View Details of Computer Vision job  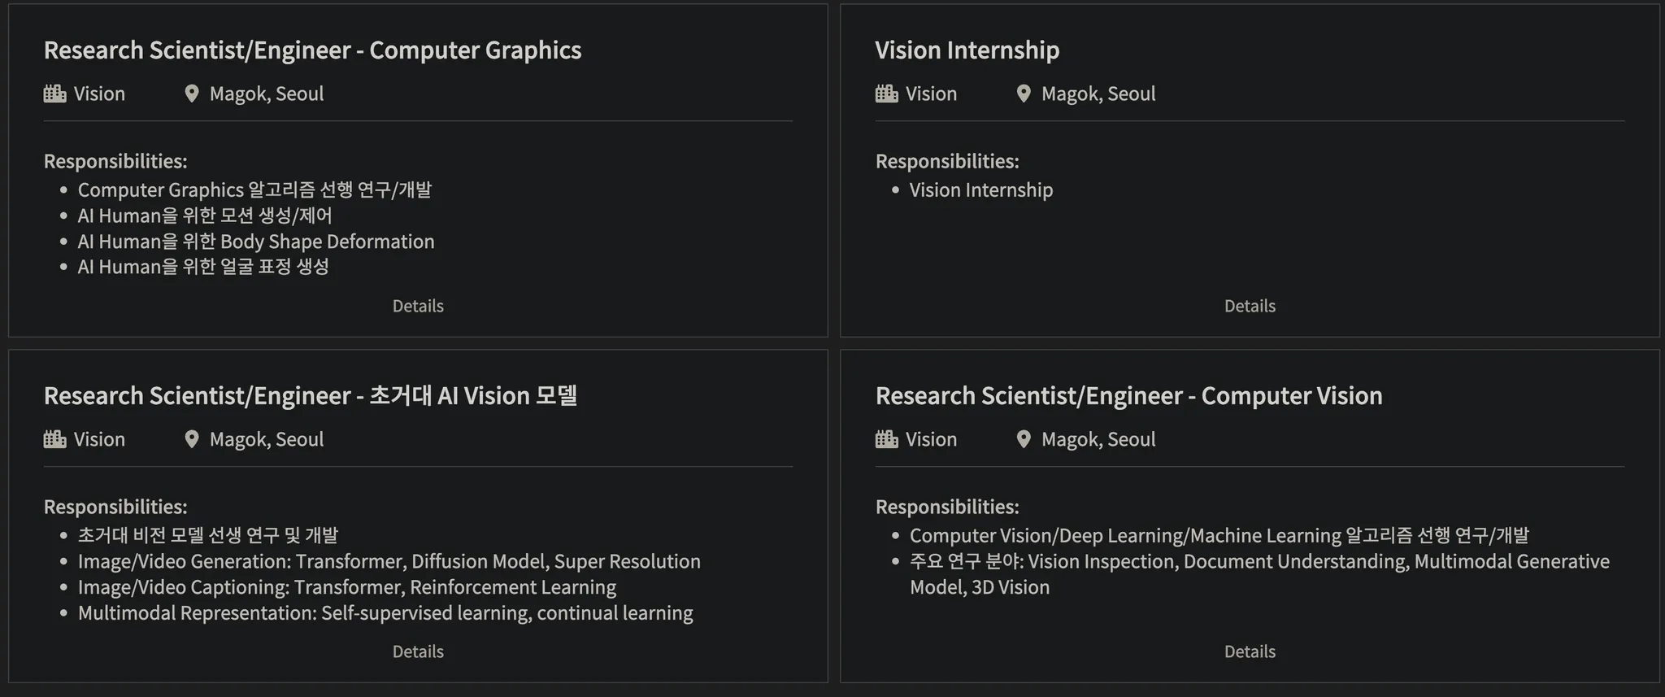(1250, 651)
